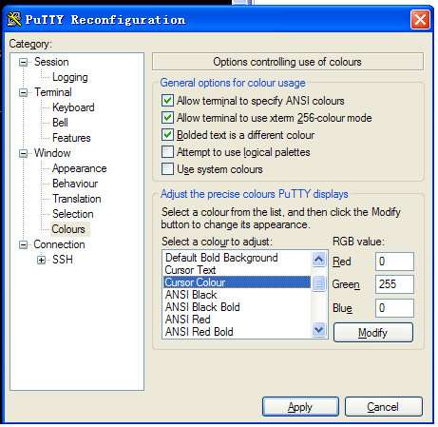This screenshot has width=438, height=427.
Task: Enable Attempt to use logical palettes
Action: coord(167,152)
